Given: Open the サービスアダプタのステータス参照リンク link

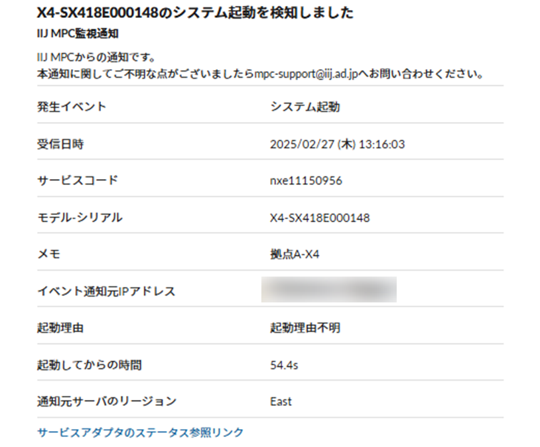Looking at the screenshot, I should coord(141,432).
